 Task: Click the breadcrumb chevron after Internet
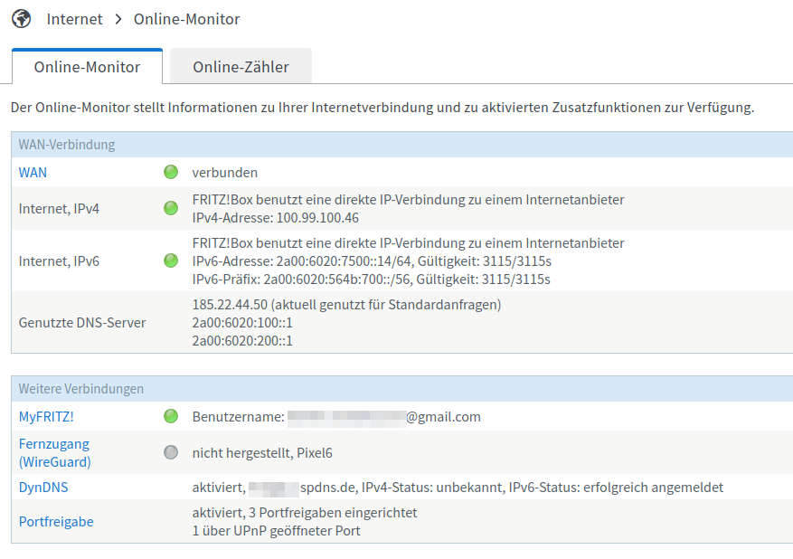click(118, 19)
